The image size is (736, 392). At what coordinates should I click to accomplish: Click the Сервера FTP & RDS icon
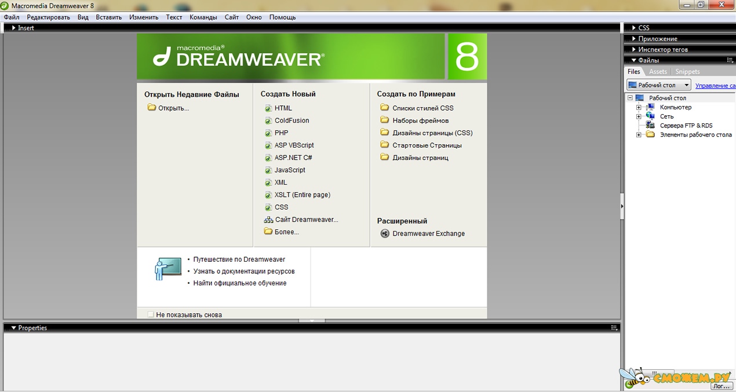(x=650, y=125)
